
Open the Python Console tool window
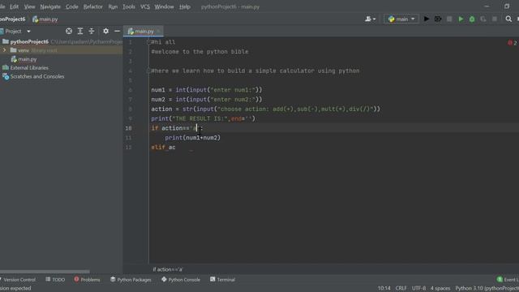pos(181,280)
